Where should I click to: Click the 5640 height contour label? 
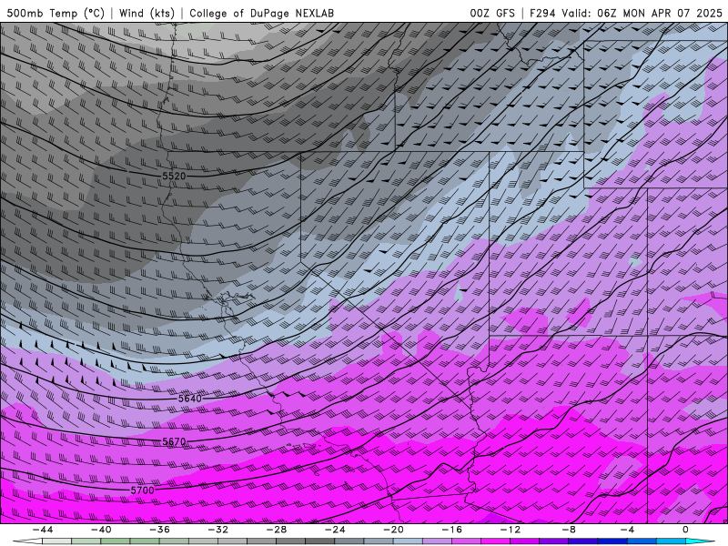(190, 399)
